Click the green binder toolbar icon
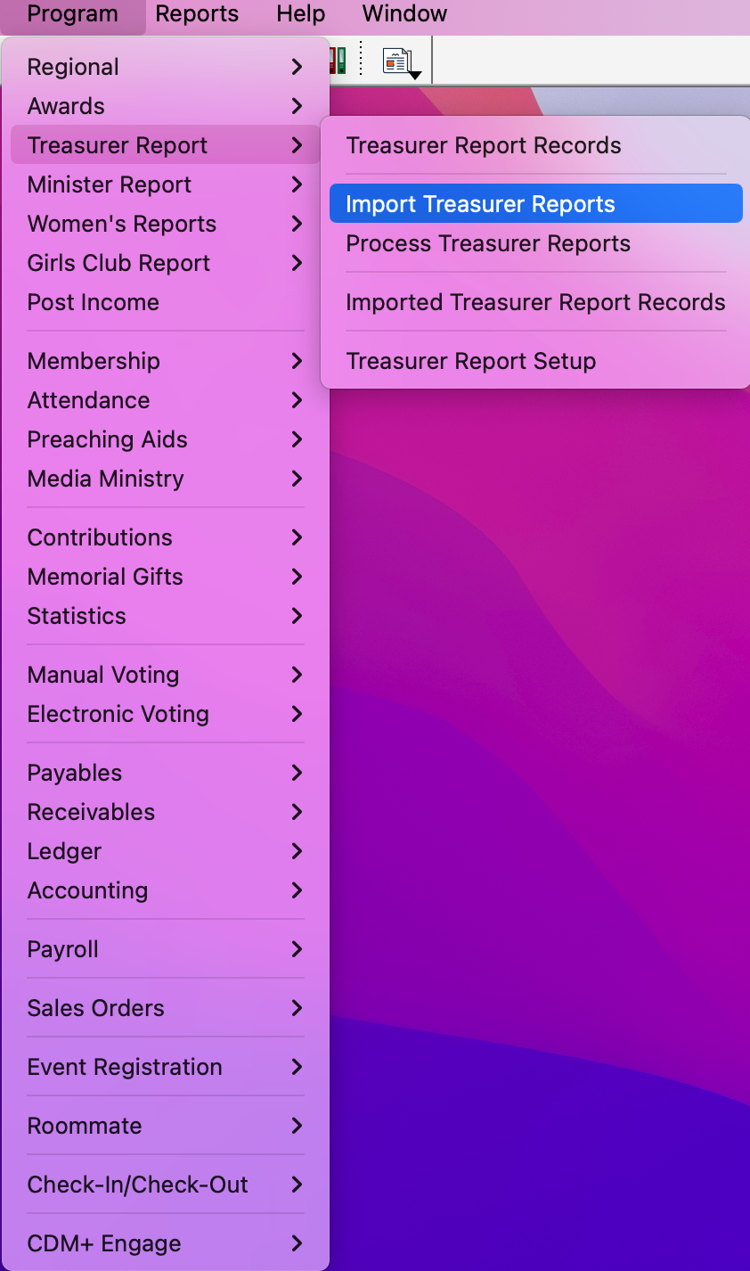 (x=341, y=61)
